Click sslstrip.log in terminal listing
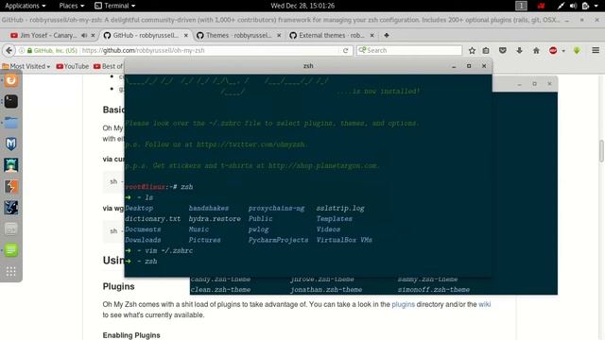Screen dimensions: 605x340 (340, 208)
